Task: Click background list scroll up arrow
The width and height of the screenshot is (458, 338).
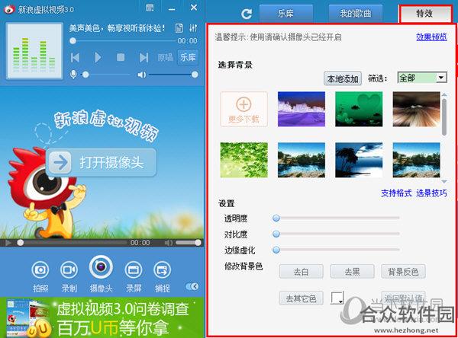Action: point(444,94)
